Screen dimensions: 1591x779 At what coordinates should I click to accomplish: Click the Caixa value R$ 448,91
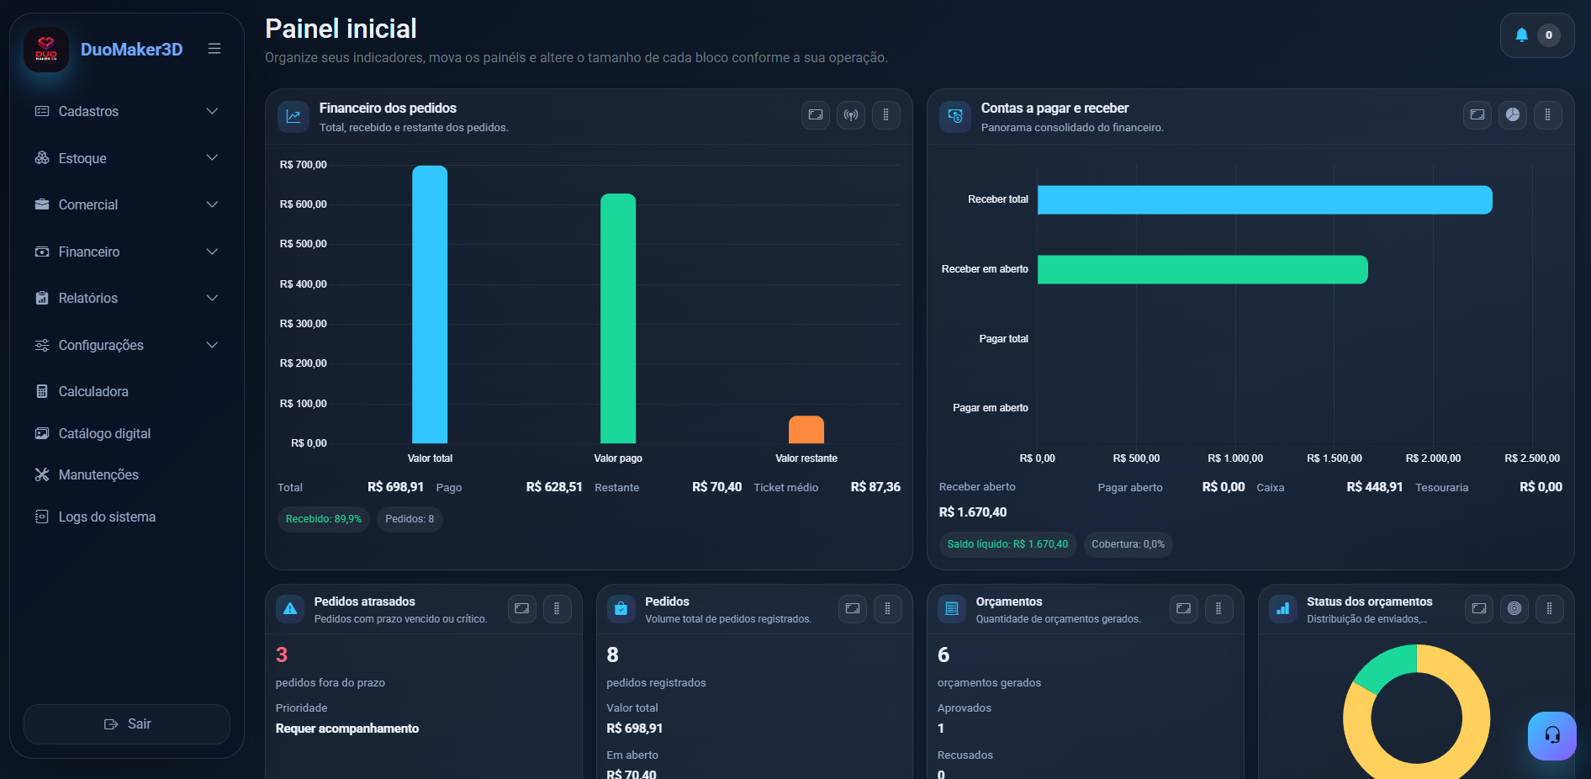[x=1375, y=487]
